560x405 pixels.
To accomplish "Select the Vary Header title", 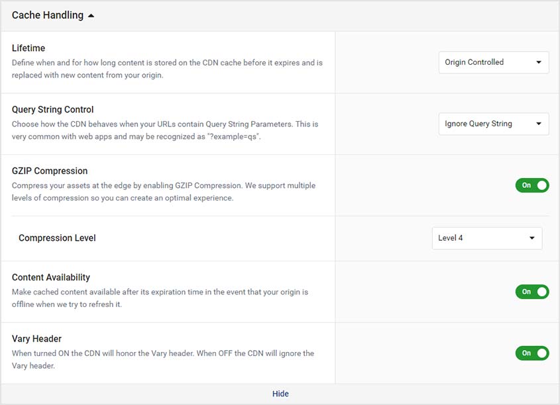I will point(36,339).
